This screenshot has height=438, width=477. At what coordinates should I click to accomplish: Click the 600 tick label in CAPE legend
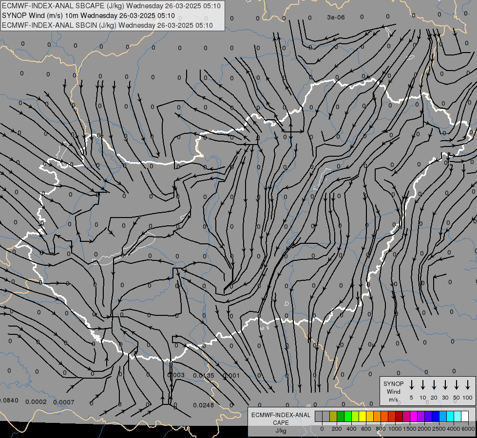point(366,429)
